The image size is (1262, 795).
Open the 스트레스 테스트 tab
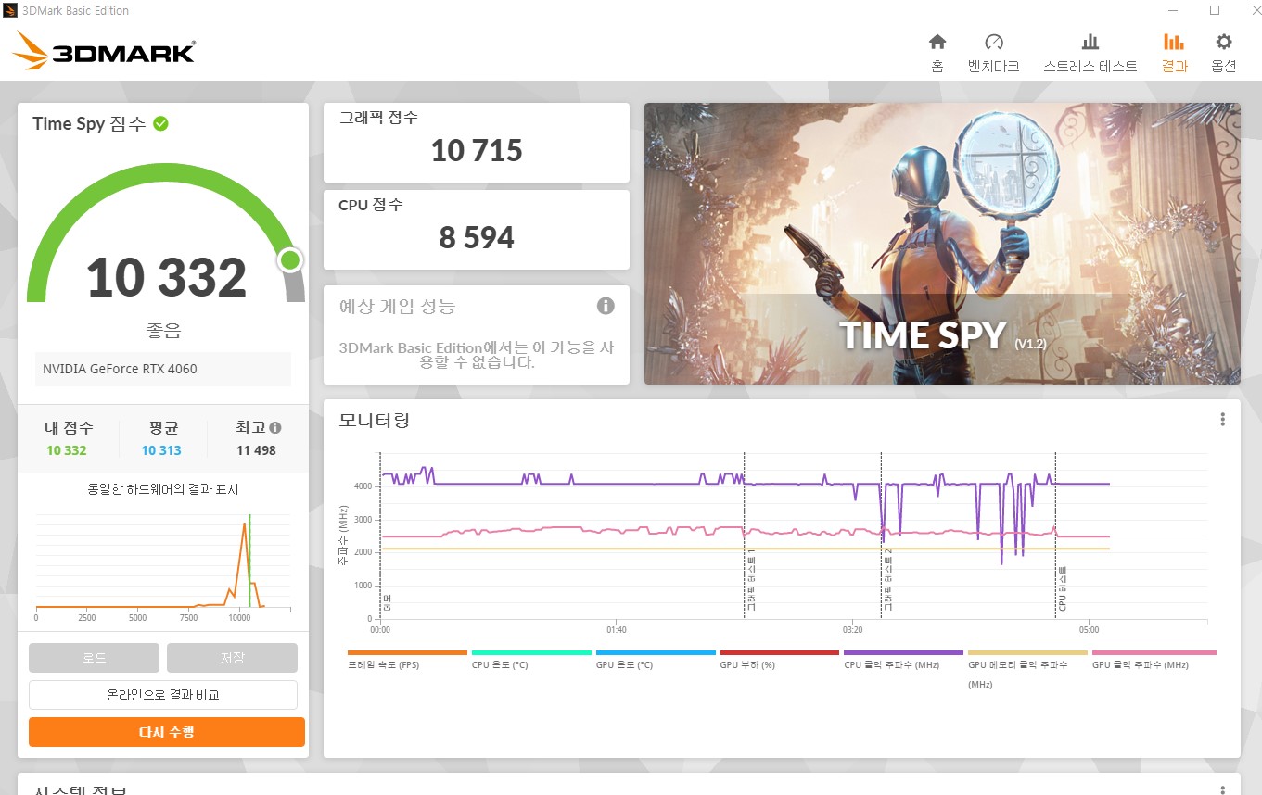point(1090,53)
